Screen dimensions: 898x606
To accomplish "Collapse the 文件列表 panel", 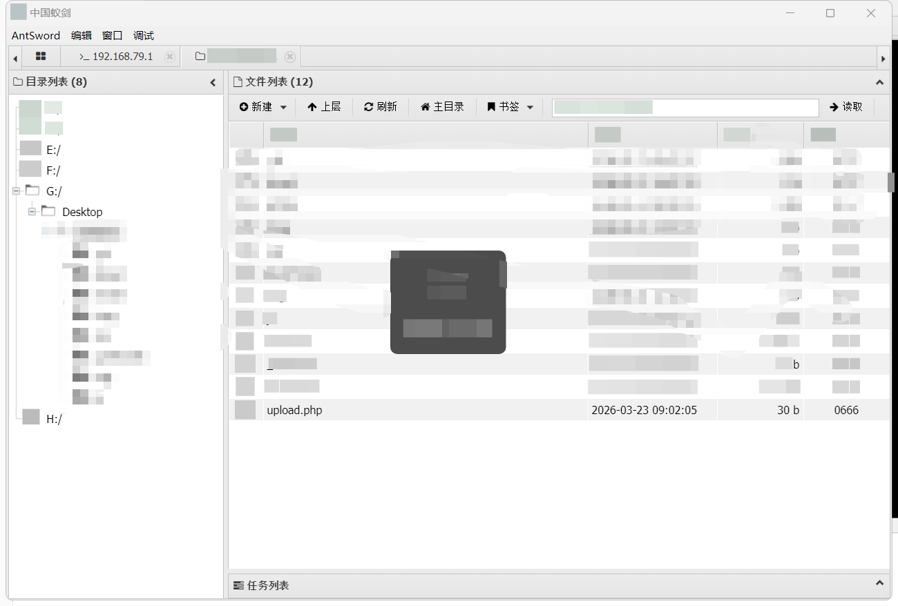I will [879, 82].
